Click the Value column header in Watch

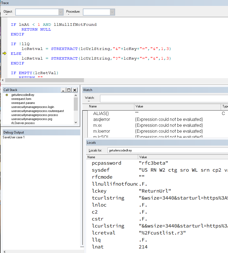click(x=177, y=107)
